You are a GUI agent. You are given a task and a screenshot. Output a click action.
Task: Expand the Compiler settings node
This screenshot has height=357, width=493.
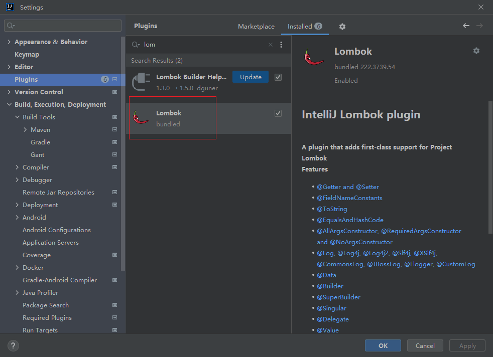(x=17, y=167)
